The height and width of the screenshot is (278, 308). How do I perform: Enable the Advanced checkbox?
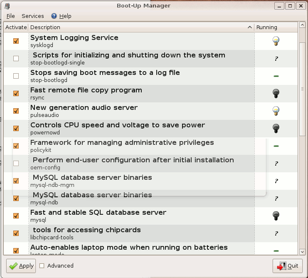point(42,266)
